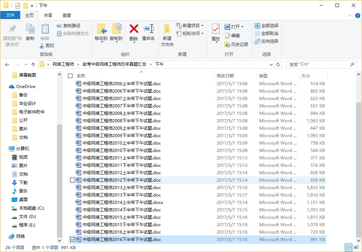Switch to large icons view in status bar

point(356,248)
